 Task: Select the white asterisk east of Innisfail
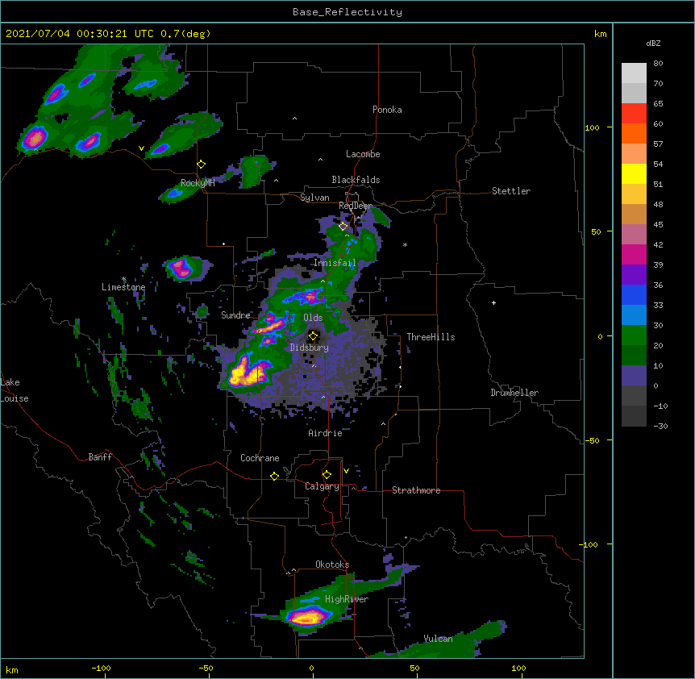[x=405, y=245]
